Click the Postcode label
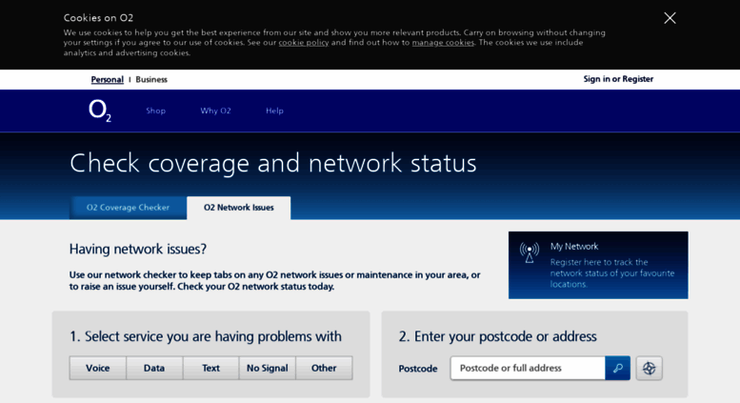Screen dimensions: 740x403 [418, 369]
